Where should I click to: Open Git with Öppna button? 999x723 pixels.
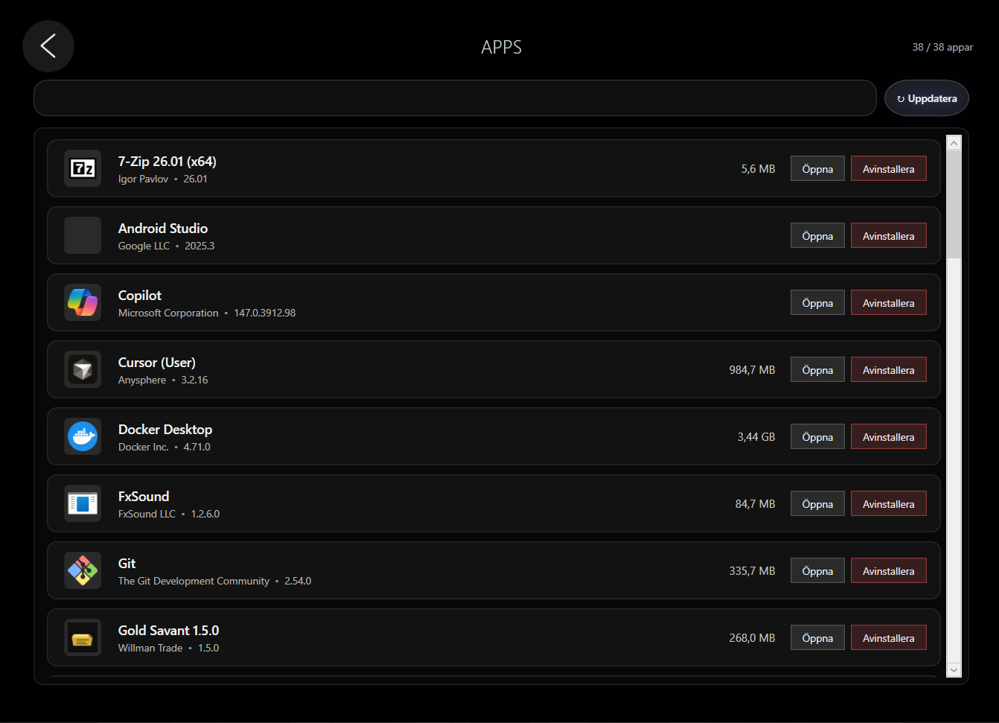pos(817,571)
